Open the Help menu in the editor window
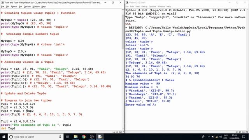This screenshot has width=249, height=140. [x=43, y=7]
